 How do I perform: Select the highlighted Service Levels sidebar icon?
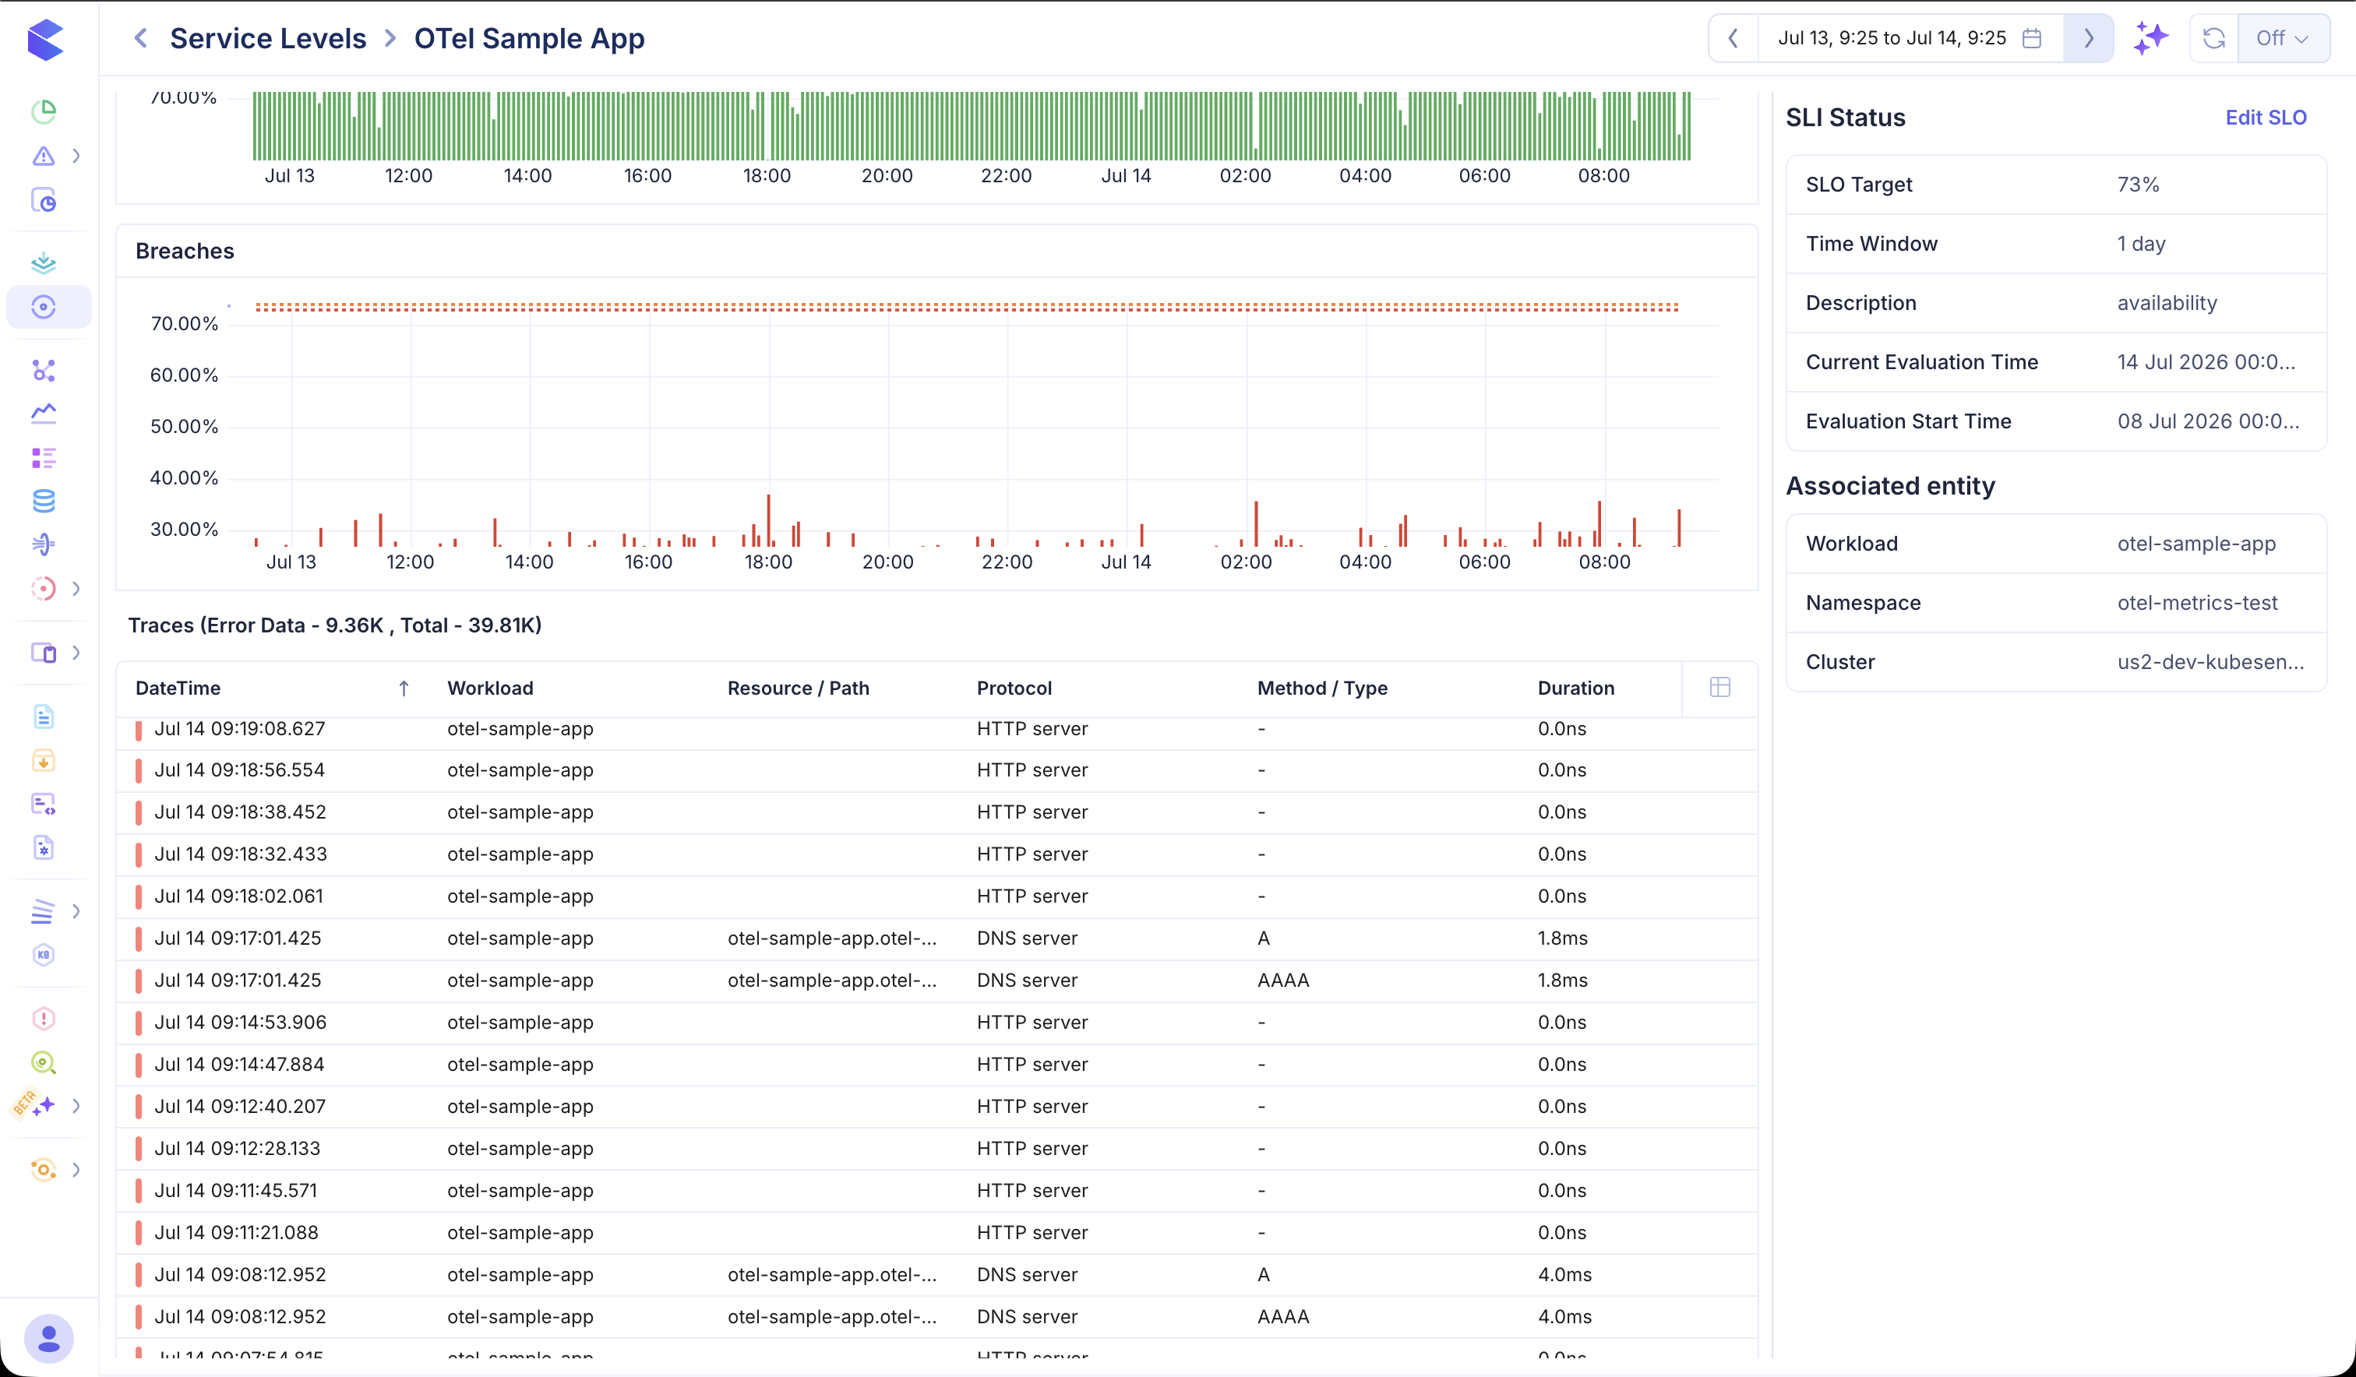click(43, 307)
